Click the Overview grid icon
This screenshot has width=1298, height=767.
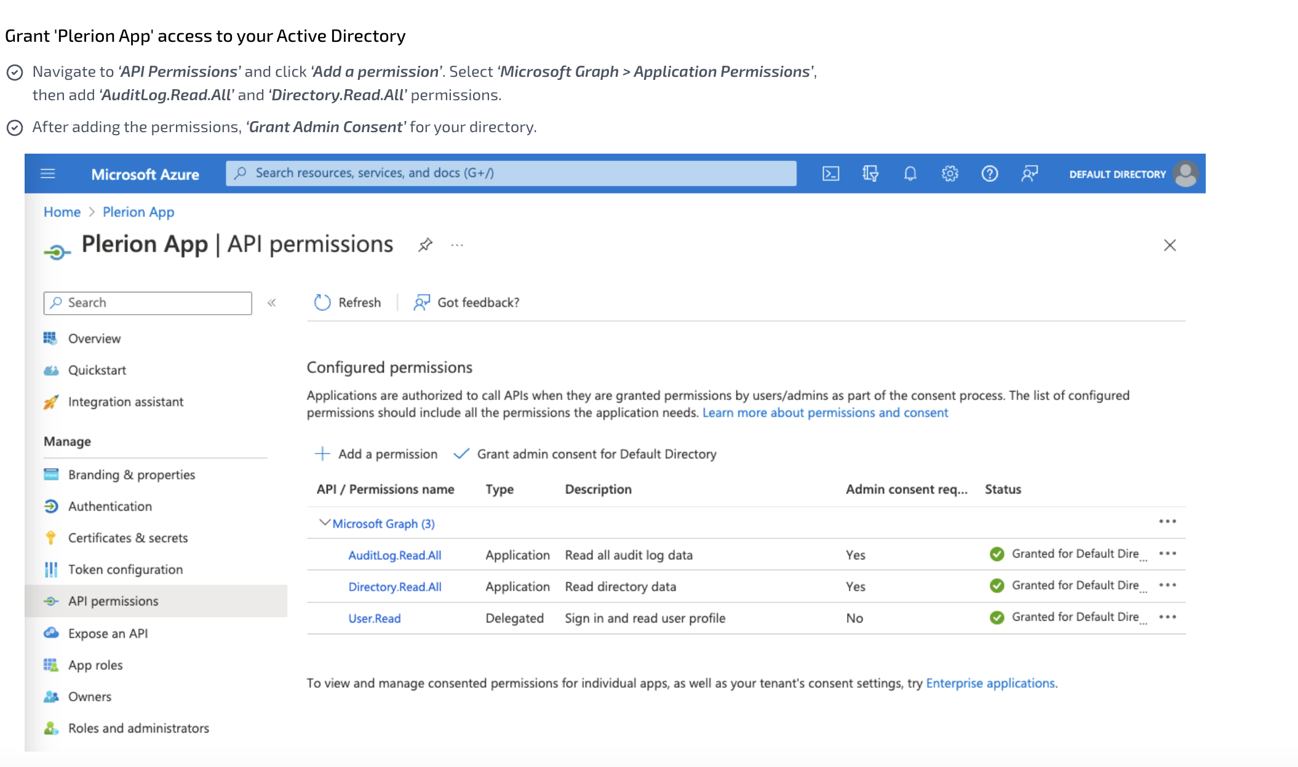(50, 338)
